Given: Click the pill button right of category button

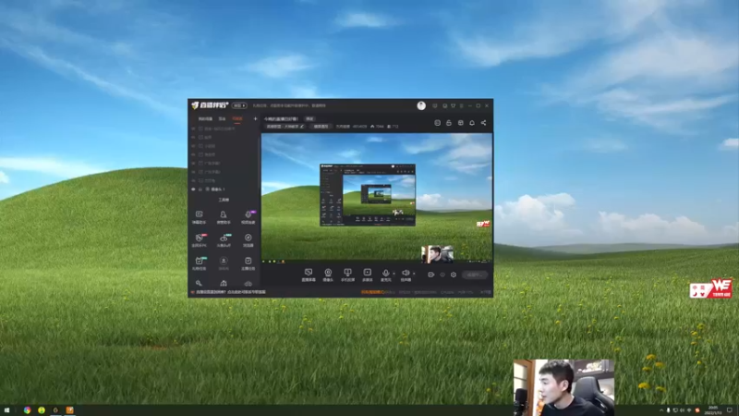Looking at the screenshot, I should (x=321, y=127).
